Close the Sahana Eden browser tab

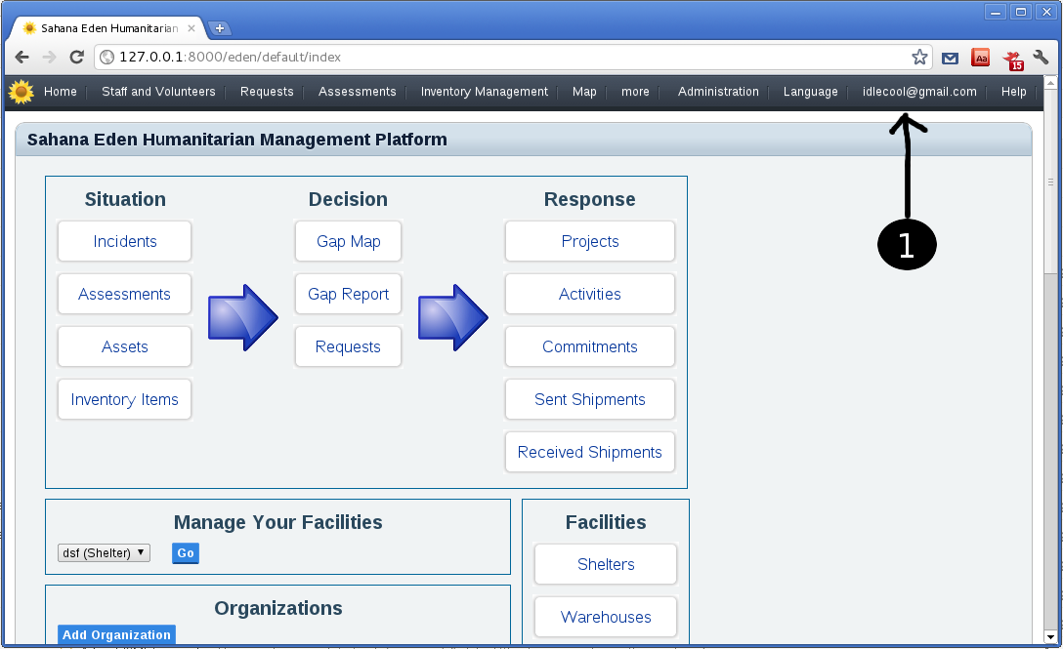tap(191, 28)
